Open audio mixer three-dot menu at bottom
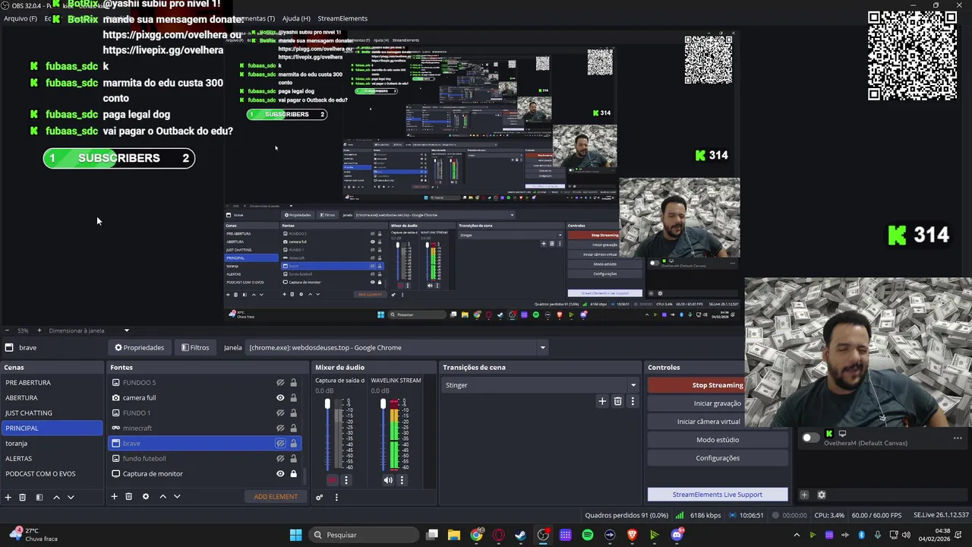 click(336, 498)
